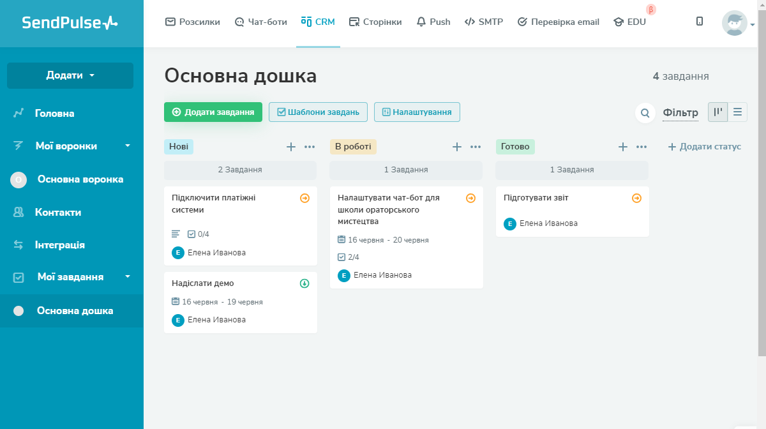Open Чат-боти tab

[261, 22]
